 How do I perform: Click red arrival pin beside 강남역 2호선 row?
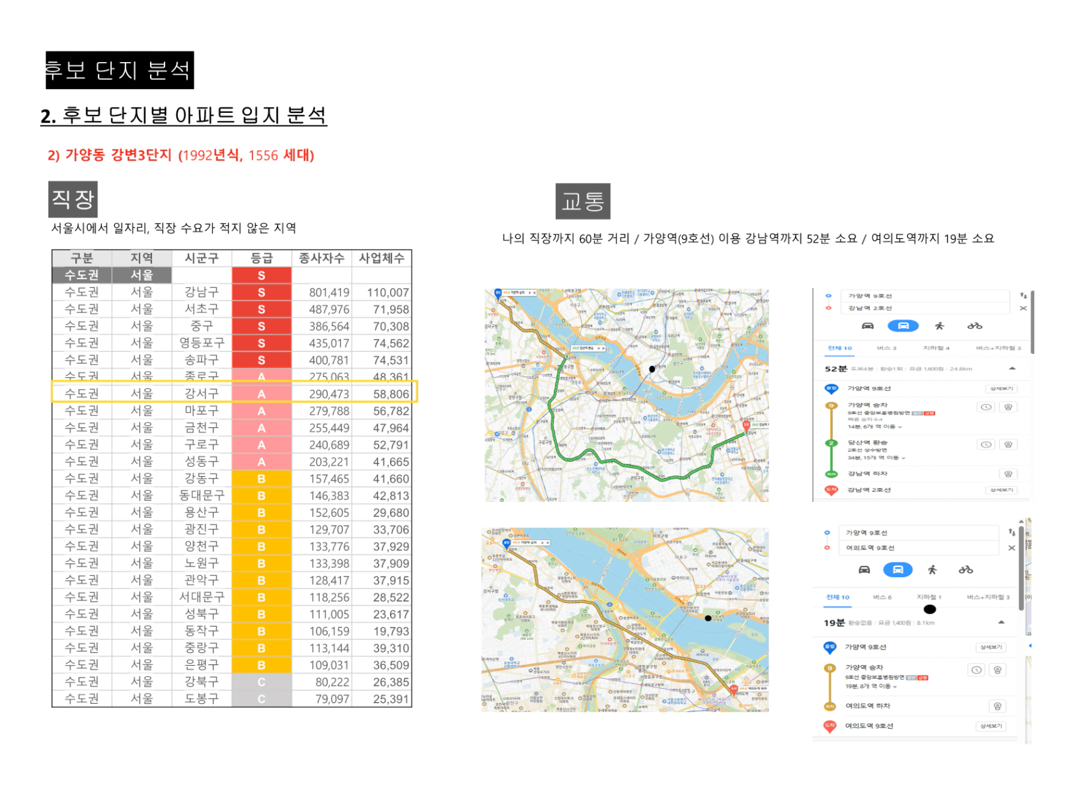coord(831,490)
